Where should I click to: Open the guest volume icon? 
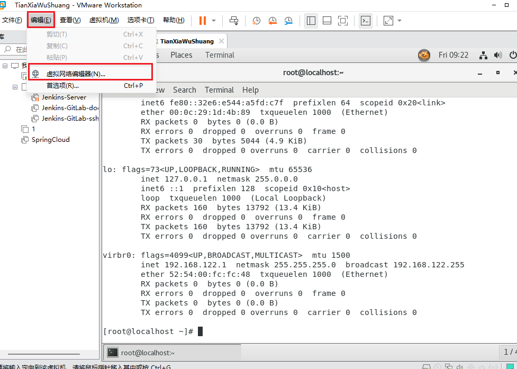(x=497, y=55)
